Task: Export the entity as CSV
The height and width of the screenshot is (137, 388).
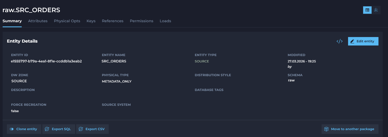Action: pyautogui.click(x=92, y=129)
